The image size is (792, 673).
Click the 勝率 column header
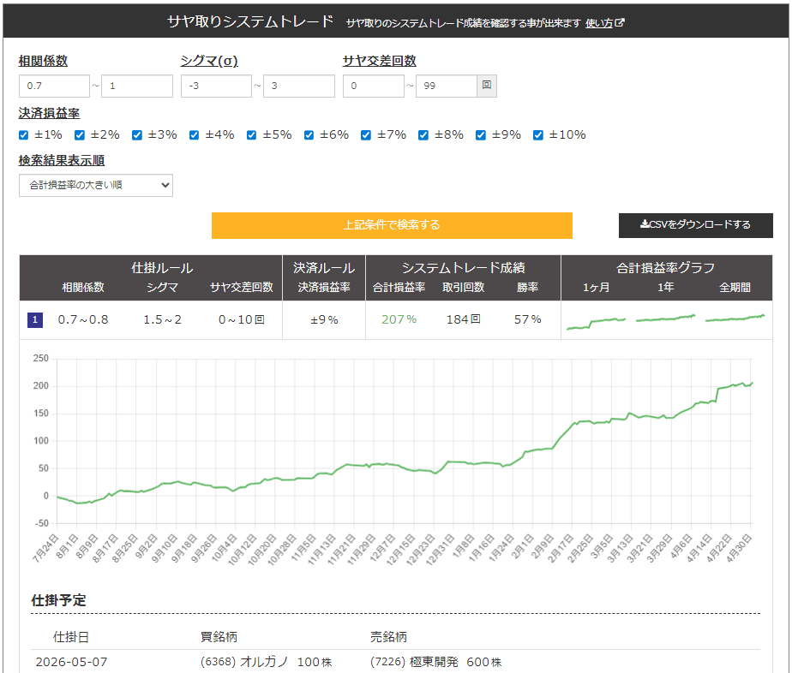[x=527, y=288]
